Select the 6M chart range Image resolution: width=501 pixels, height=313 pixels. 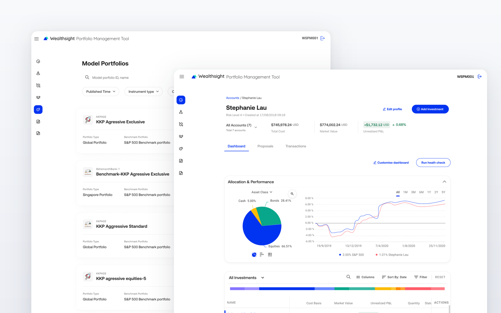[x=421, y=192]
